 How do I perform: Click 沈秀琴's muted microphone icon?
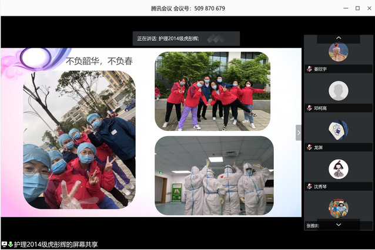(309, 187)
